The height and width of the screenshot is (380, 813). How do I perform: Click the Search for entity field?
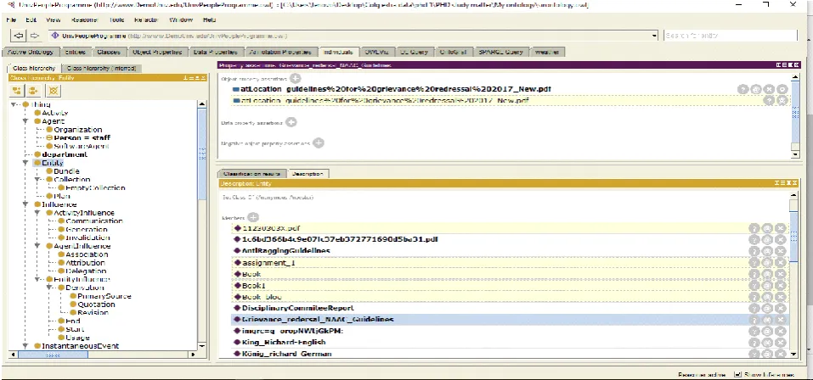click(x=731, y=36)
